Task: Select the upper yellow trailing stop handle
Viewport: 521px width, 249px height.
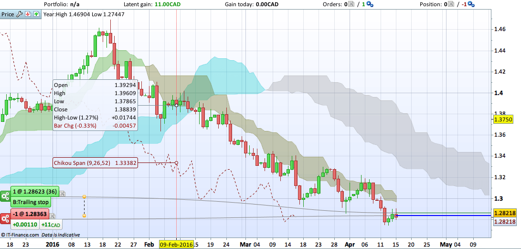Action: [84, 197]
